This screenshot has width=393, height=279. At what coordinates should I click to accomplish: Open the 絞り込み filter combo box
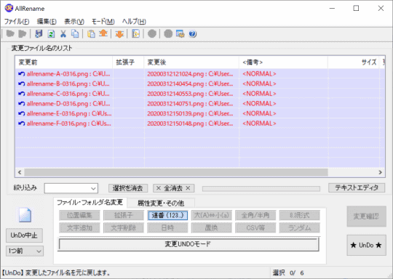pos(71,188)
